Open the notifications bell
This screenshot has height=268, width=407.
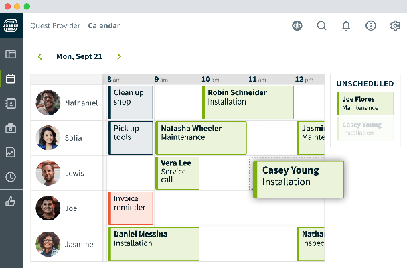[x=346, y=26]
